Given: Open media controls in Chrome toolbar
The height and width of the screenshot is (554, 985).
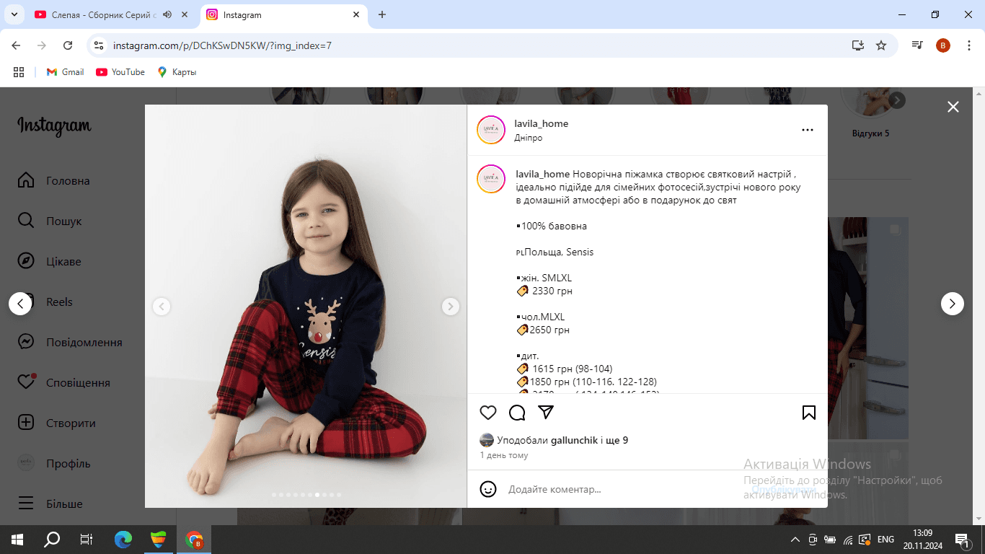Looking at the screenshot, I should (917, 45).
